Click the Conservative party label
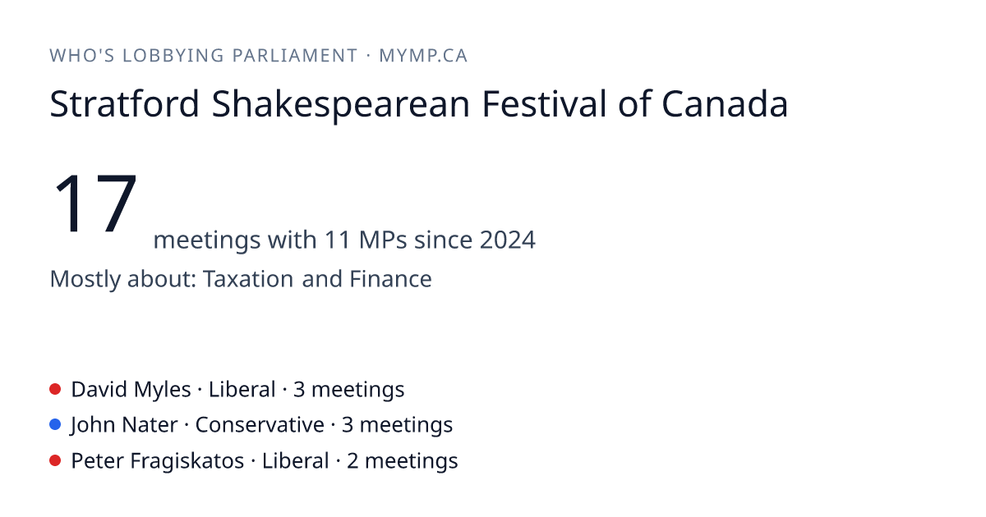Screen dimensions: 986x517 point(260,425)
